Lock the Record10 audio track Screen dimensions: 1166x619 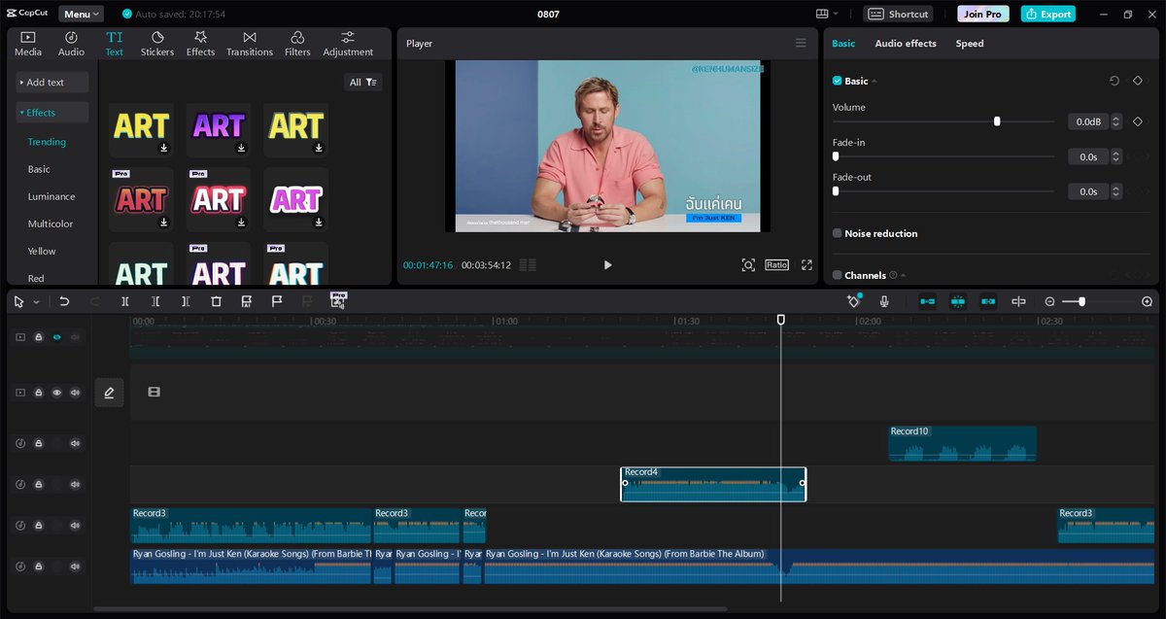(x=38, y=444)
